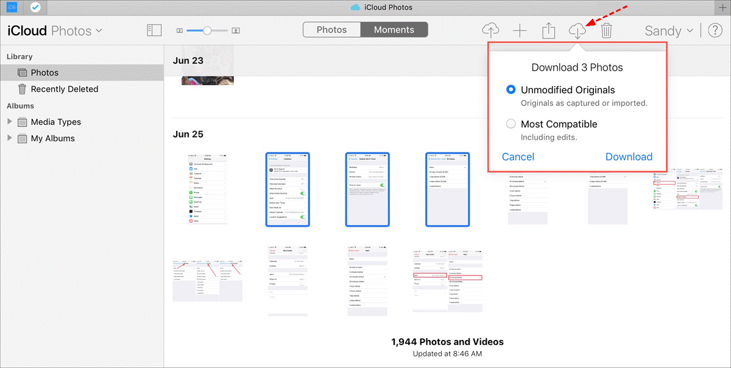
Task: Select Unmodified Originals radio button
Action: 511,90
